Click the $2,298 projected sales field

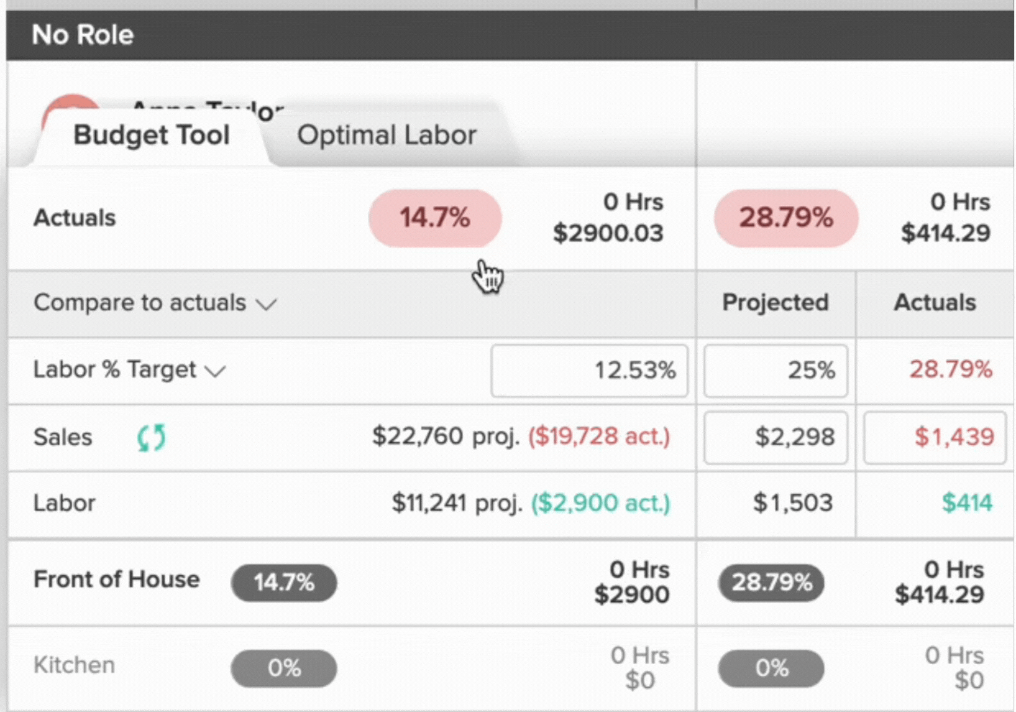pyautogui.click(x=776, y=437)
